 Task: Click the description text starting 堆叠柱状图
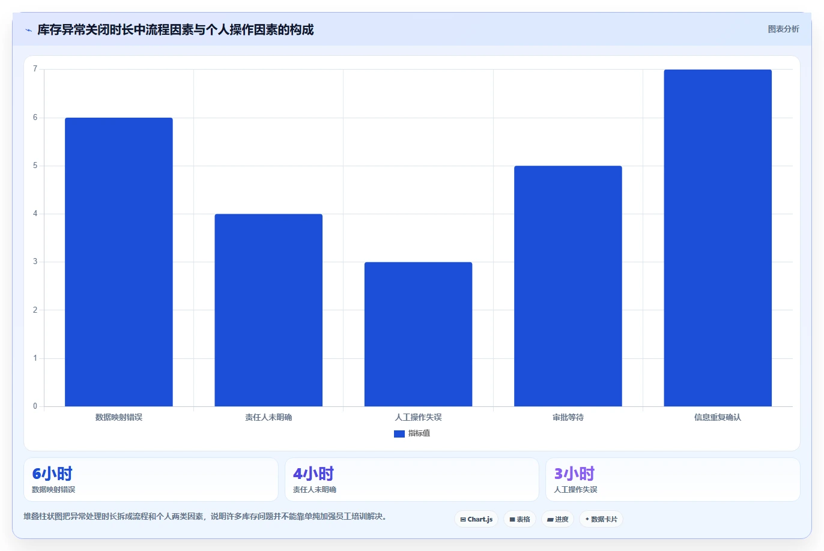[x=207, y=516]
